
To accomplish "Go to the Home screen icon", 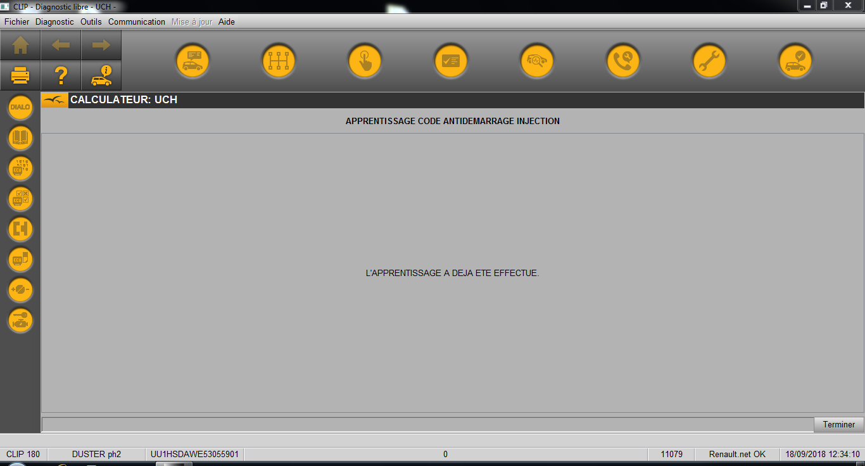I will click(x=20, y=45).
